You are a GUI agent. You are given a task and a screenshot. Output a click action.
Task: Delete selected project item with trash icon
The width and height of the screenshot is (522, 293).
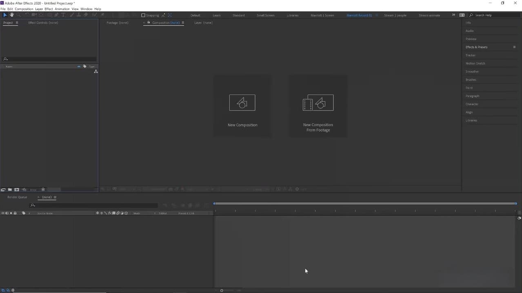[x=43, y=190]
